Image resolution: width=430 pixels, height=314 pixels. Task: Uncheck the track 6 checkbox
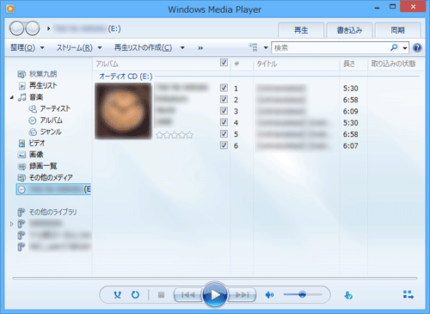pos(224,145)
